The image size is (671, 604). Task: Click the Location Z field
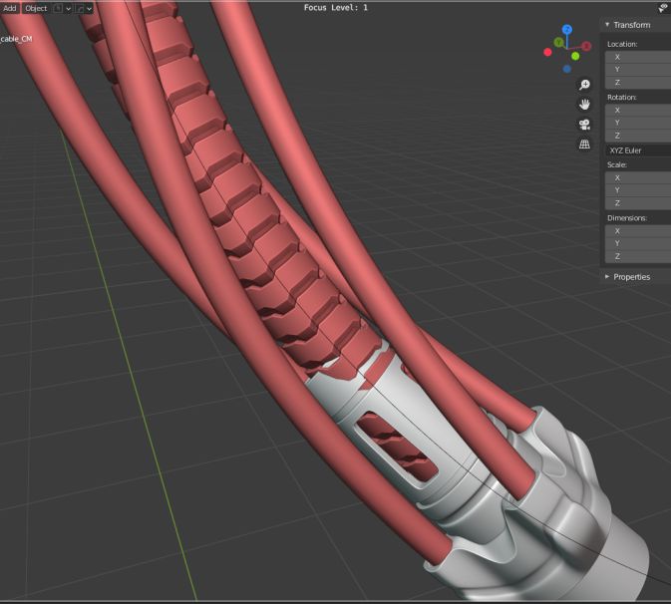[x=638, y=82]
